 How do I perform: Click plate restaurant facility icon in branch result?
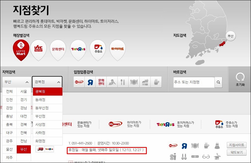195,146
